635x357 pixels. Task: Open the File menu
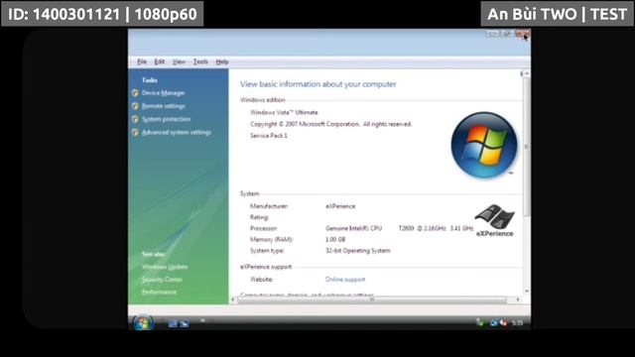142,61
